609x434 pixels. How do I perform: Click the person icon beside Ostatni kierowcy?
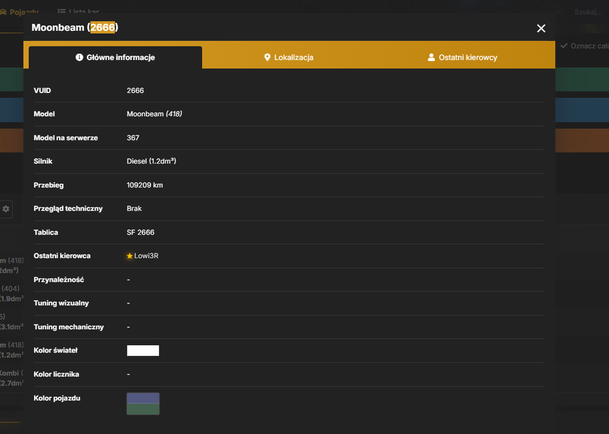tap(431, 57)
